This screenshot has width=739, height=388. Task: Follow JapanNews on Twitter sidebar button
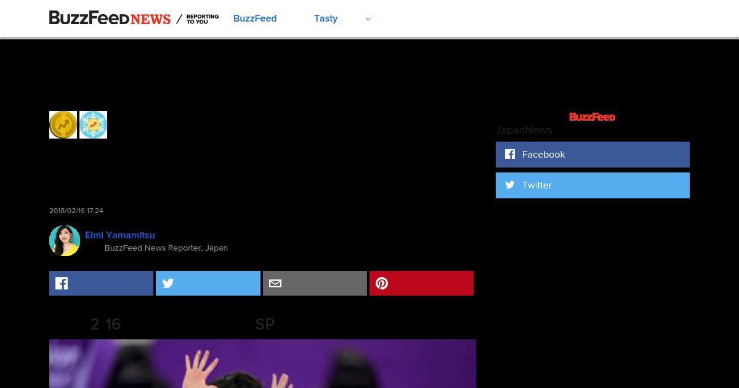[592, 185]
